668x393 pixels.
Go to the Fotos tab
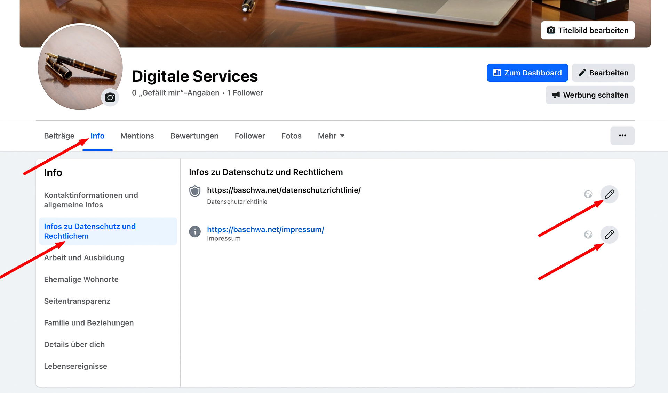(291, 136)
